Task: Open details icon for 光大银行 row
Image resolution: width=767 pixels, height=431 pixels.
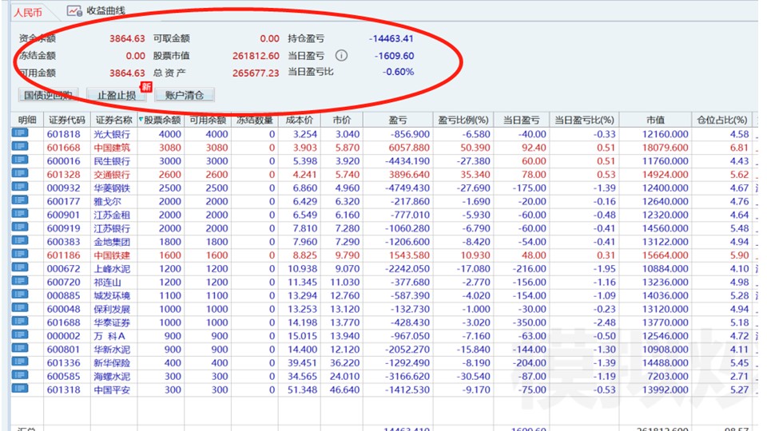Action: [x=19, y=133]
